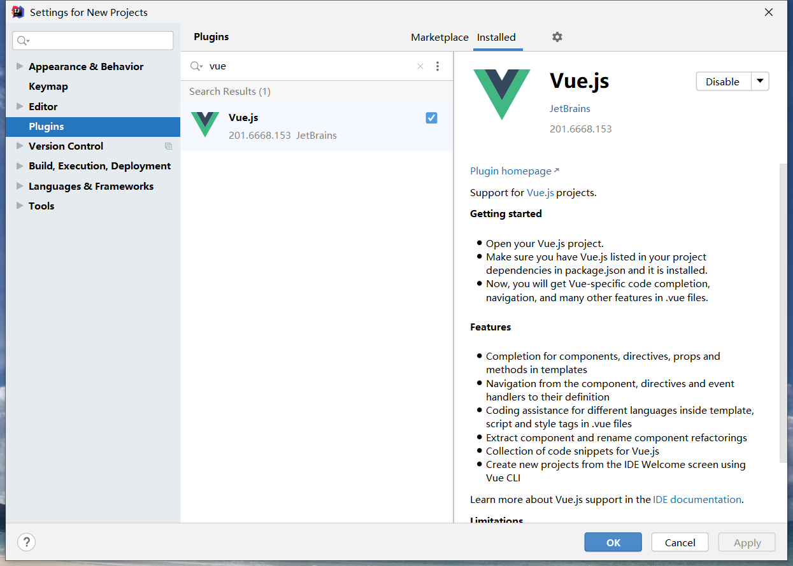Click the Apply button
Viewport: 793px width, 566px height.
pyautogui.click(x=747, y=542)
